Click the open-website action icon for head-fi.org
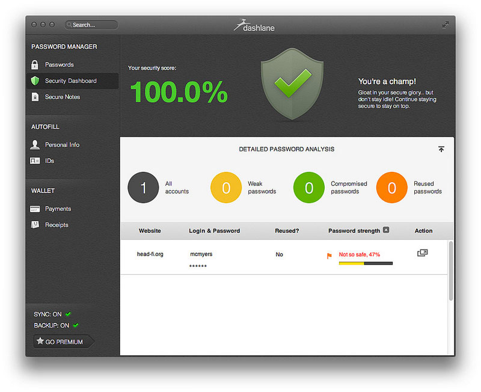Screen dimensions: 481x392 click(x=423, y=253)
